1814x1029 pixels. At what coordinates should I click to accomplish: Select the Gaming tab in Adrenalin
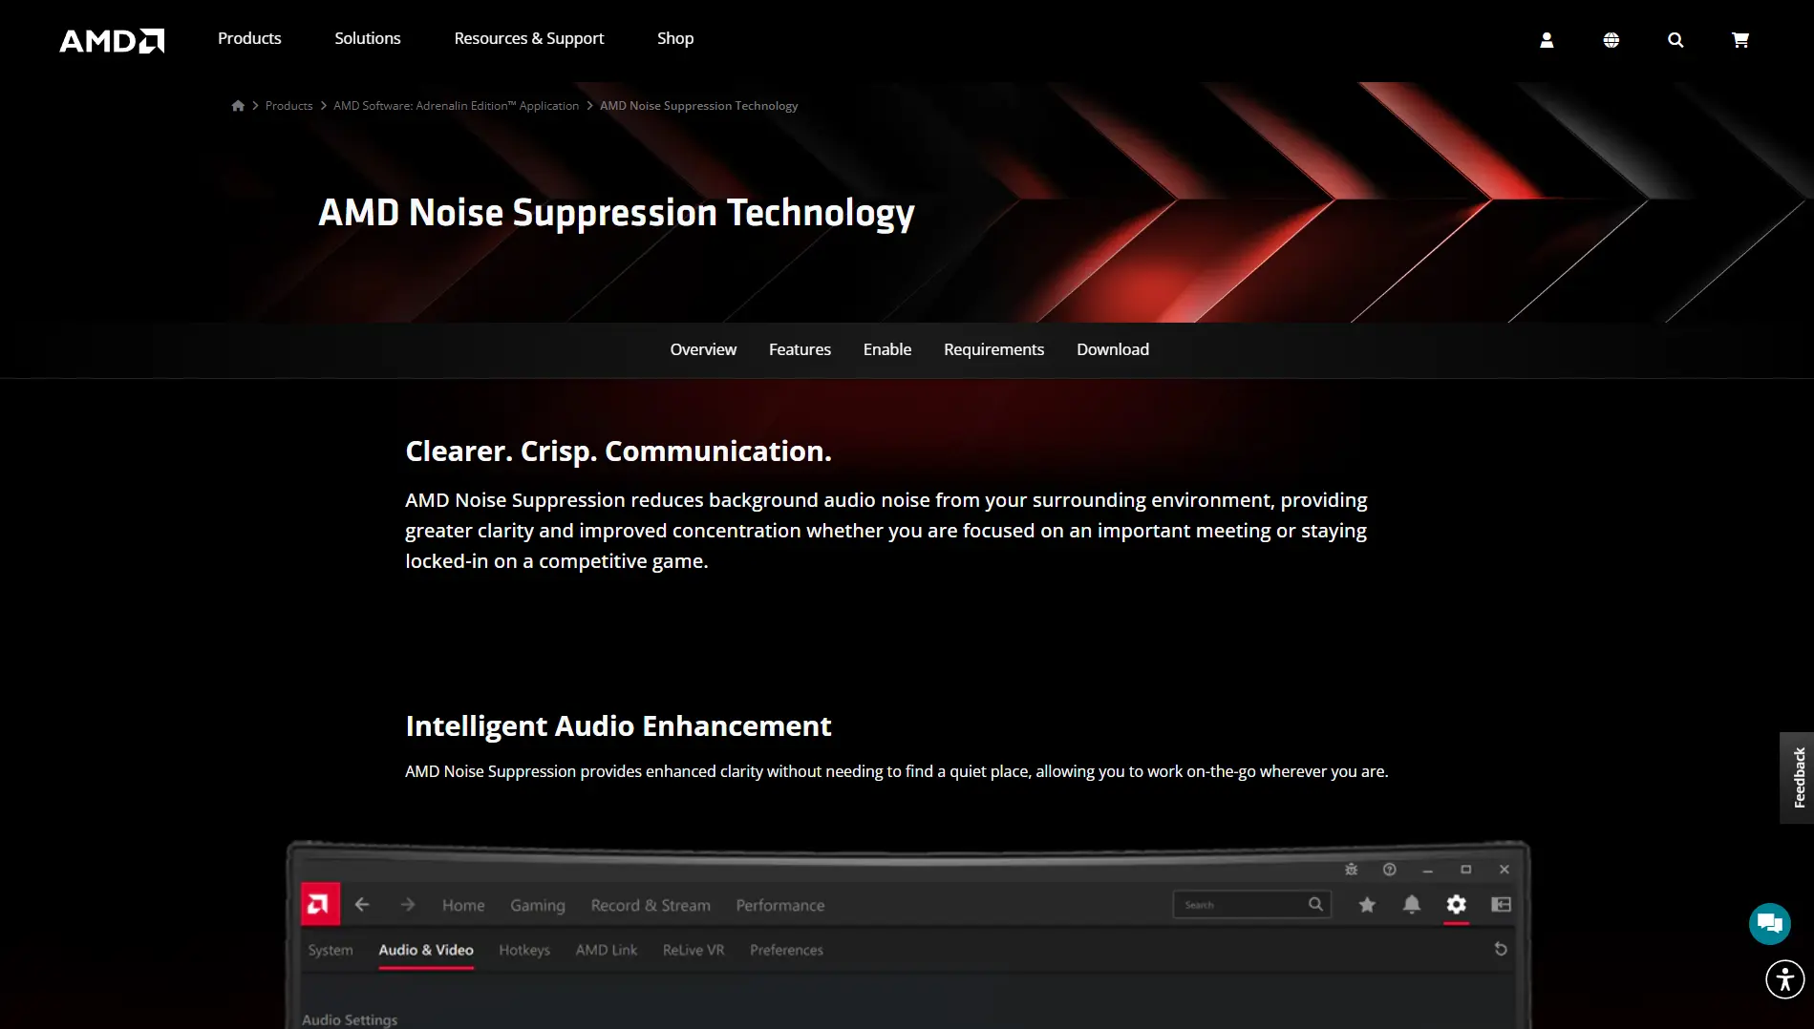coord(538,905)
